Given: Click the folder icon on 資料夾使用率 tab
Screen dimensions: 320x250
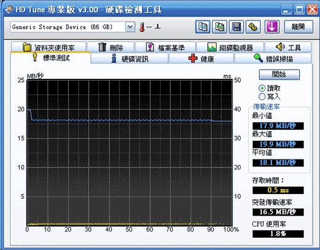Looking at the screenshot, I should (x=27, y=47).
